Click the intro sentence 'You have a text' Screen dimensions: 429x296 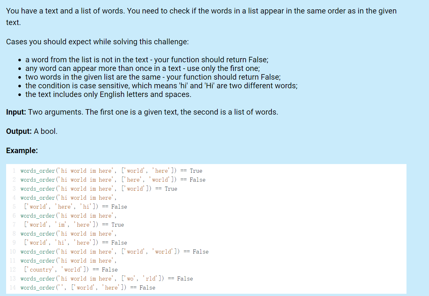(201, 17)
